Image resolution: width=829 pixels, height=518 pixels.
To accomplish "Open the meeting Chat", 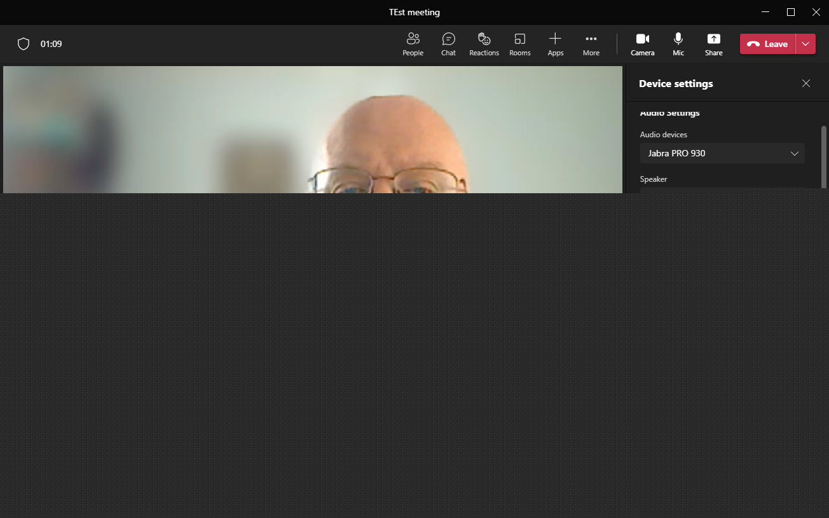I will click(448, 44).
